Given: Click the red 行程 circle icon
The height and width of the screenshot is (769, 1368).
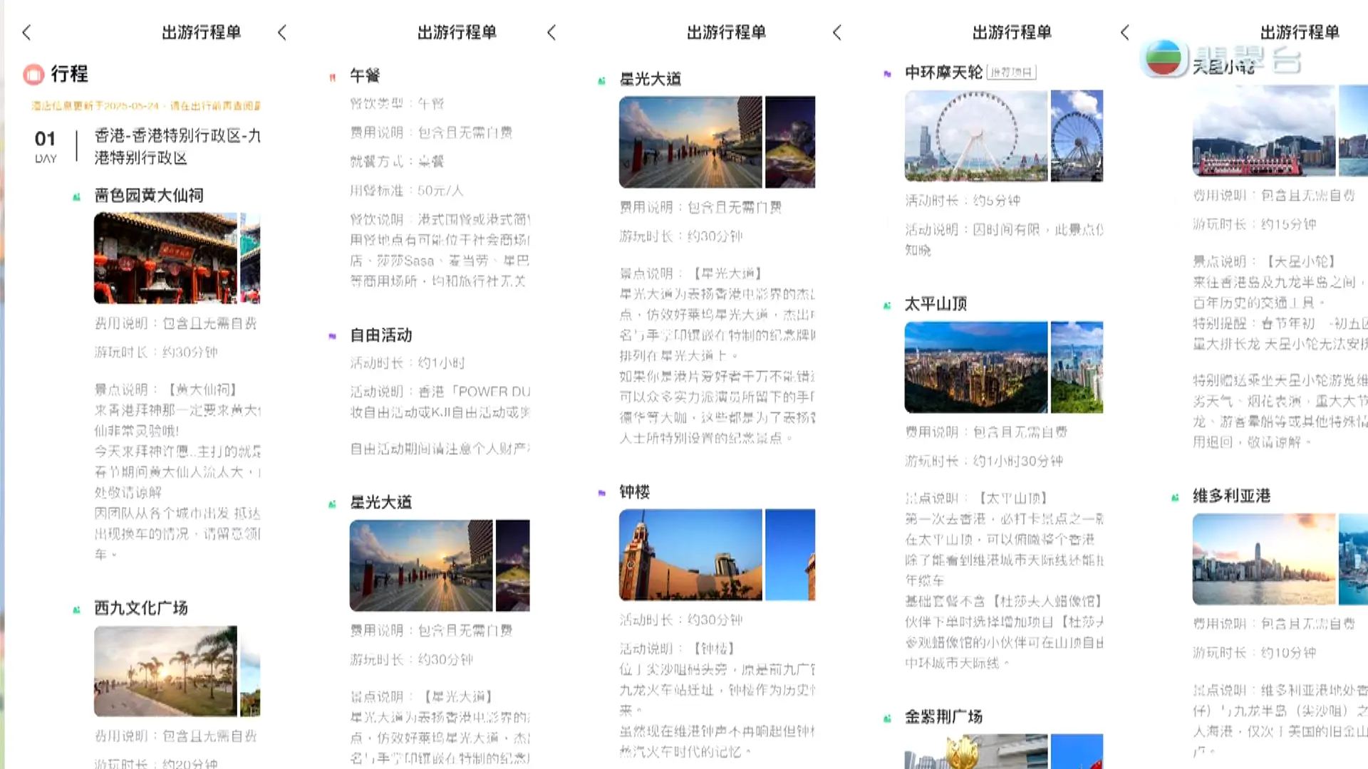Looking at the screenshot, I should pyautogui.click(x=33, y=74).
